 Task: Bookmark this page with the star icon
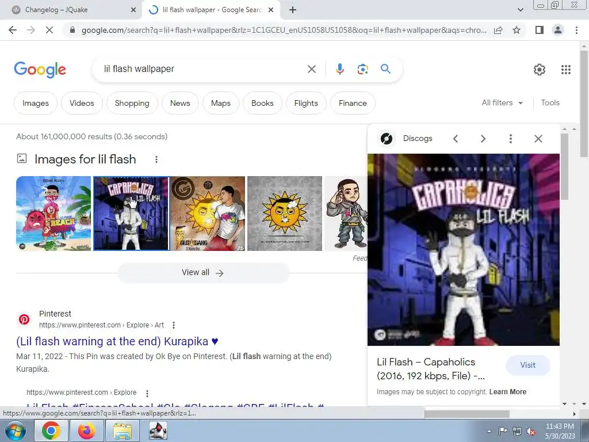[517, 30]
